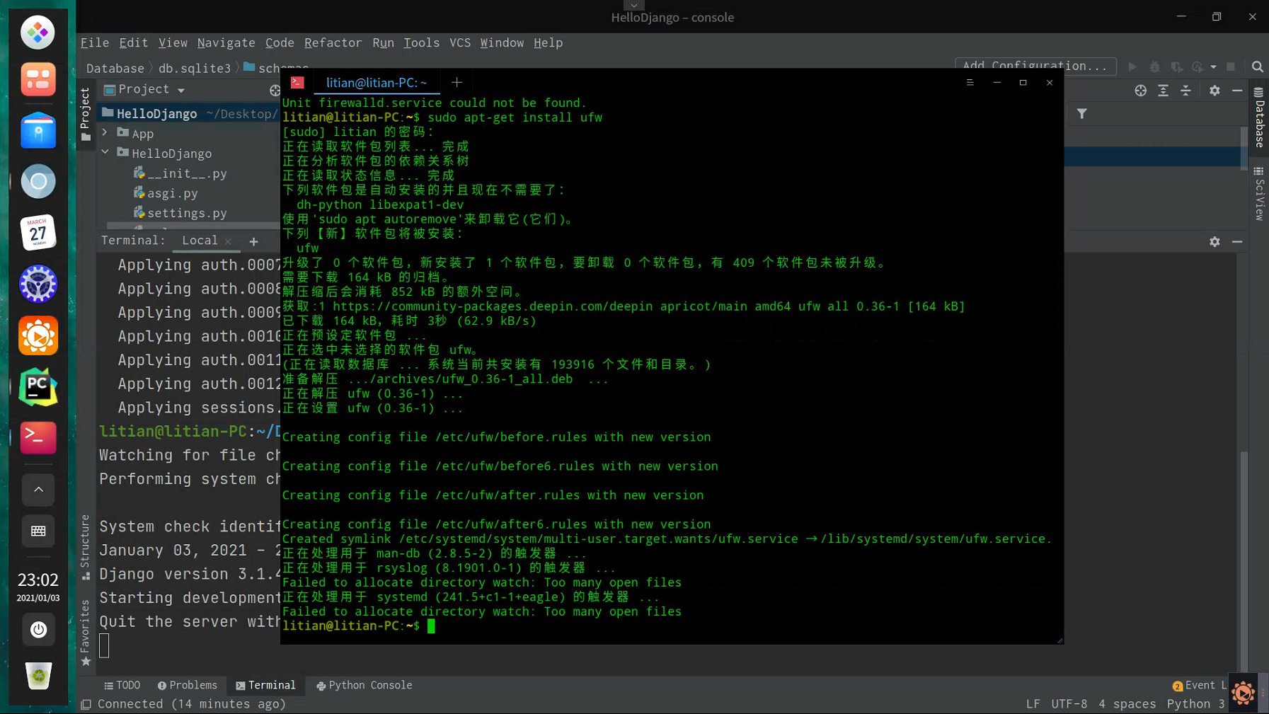Screen dimensions: 1269x714
Task: Expand the dock tray arrow
Action: coord(38,490)
